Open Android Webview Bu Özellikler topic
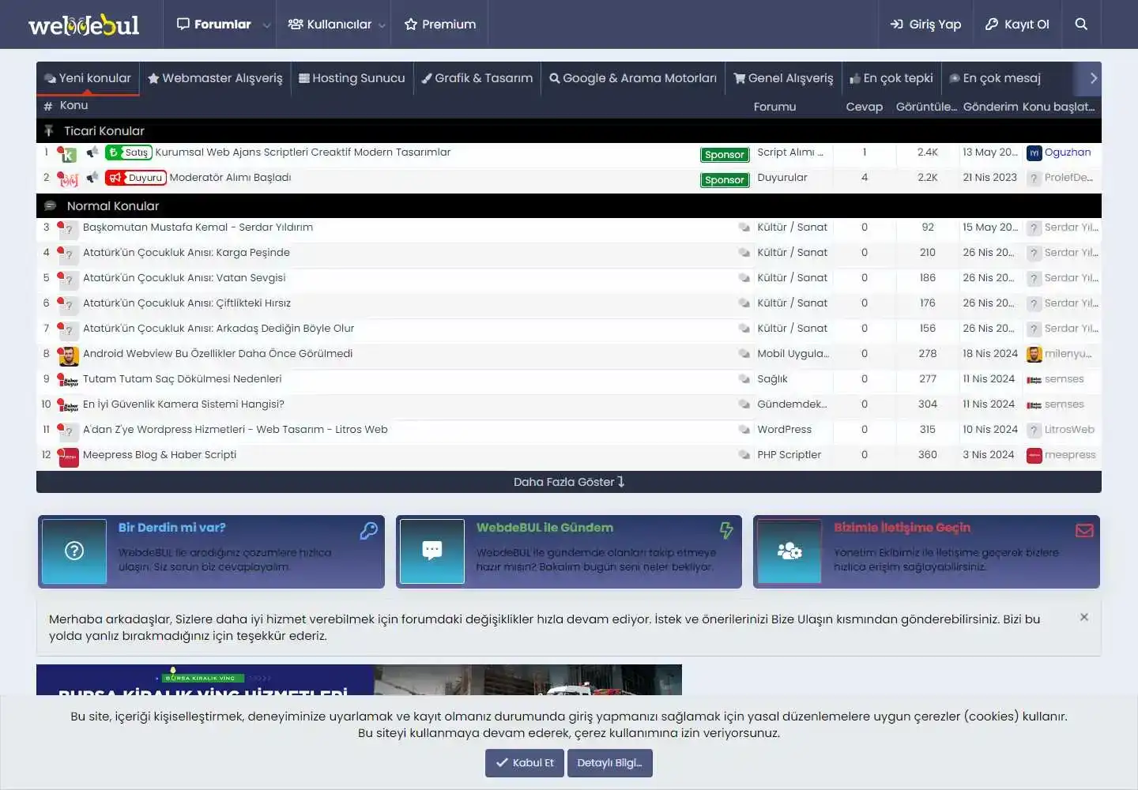This screenshot has width=1138, height=790. click(x=217, y=354)
